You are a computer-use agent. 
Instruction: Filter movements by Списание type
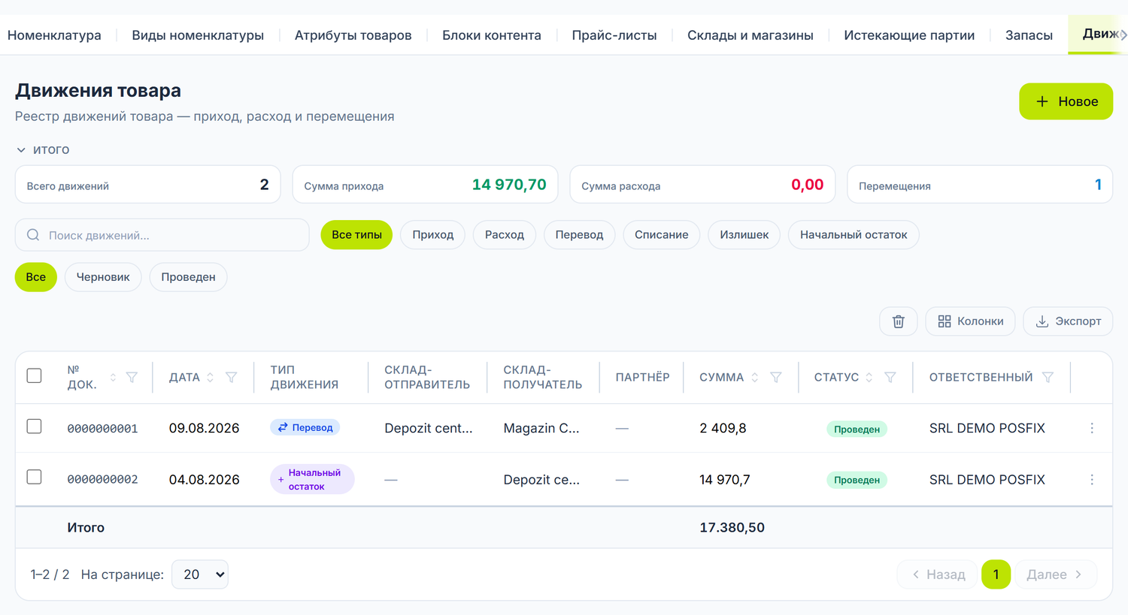click(662, 235)
